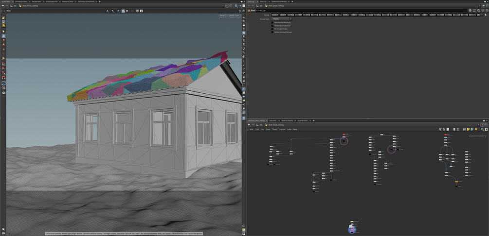Click the obj path button in scene view
Viewport: 489px width, 236px height.
[14, 6]
